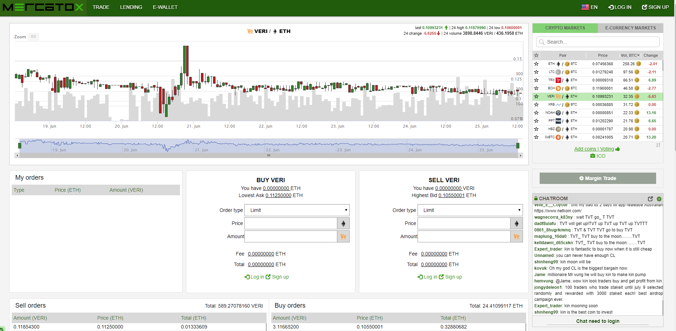Click SIGN UP in the header
The width and height of the screenshot is (676, 331).
click(x=655, y=7)
